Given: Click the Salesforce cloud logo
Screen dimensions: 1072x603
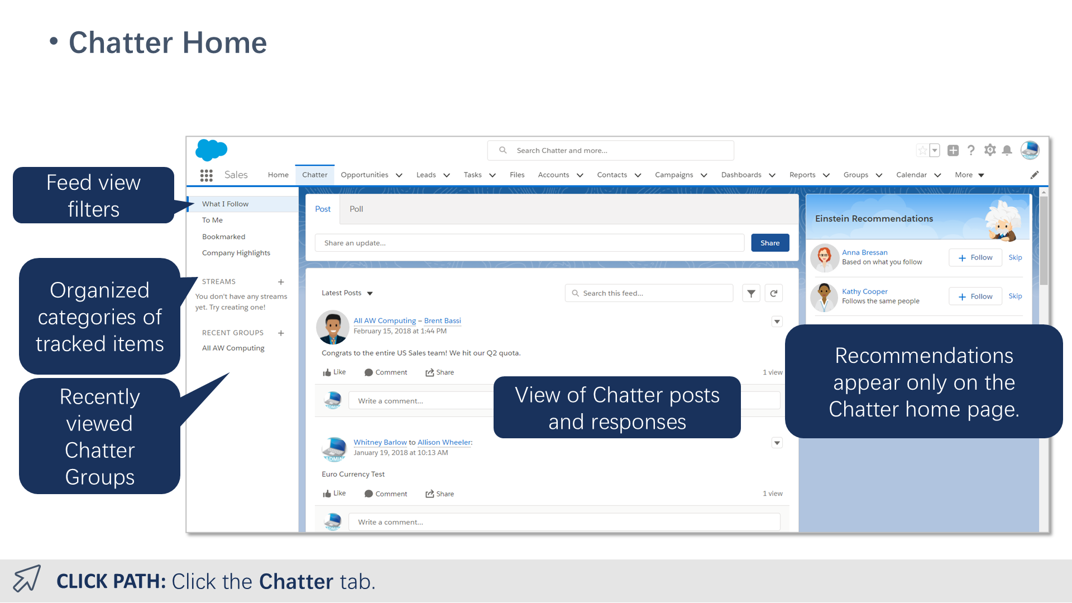Looking at the screenshot, I should point(211,150).
